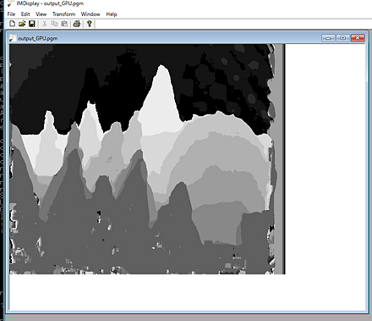The width and height of the screenshot is (372, 321).
Task: Close the output_GPU.pgm child window
Action: 358,38
